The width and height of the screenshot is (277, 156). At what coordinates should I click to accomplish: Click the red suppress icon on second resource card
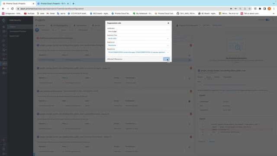pos(191,68)
